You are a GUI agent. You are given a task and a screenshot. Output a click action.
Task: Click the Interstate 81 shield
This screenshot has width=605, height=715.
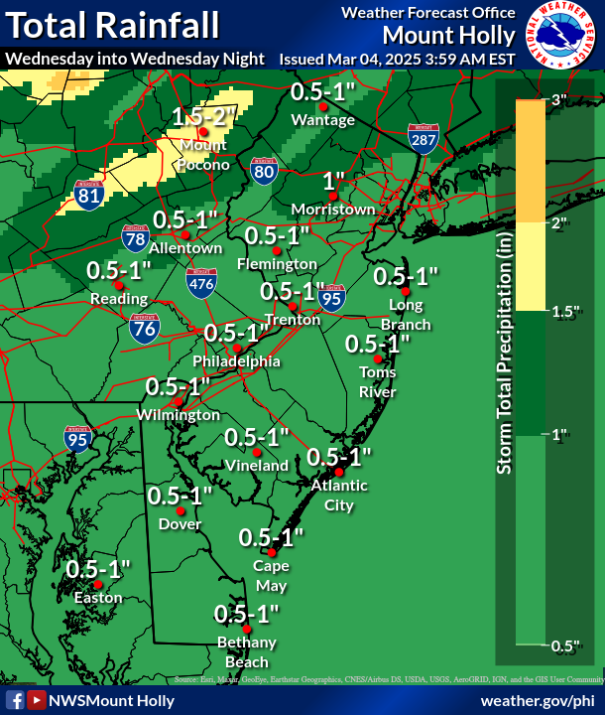pyautogui.click(x=88, y=196)
